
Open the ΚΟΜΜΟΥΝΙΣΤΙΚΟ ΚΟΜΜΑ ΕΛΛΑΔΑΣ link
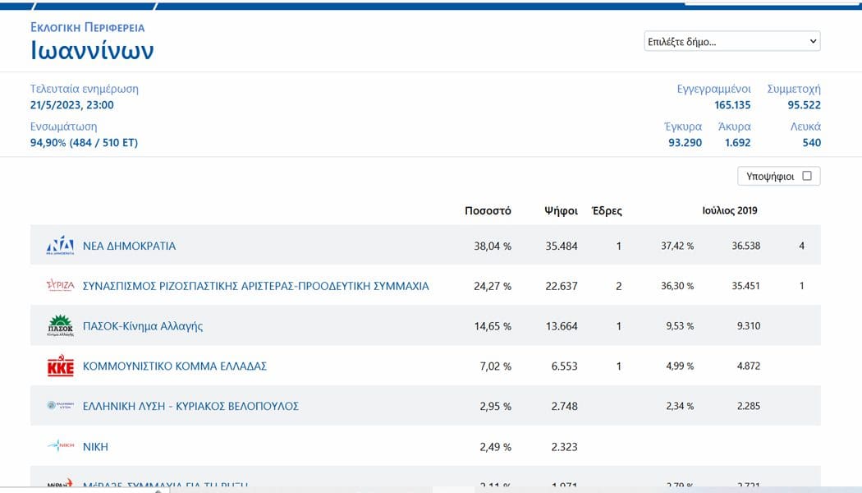click(x=174, y=366)
